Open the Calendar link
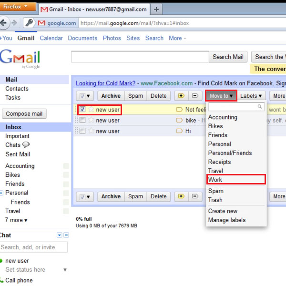This screenshot has height=286, width=286. pyautogui.click(x=51, y=38)
